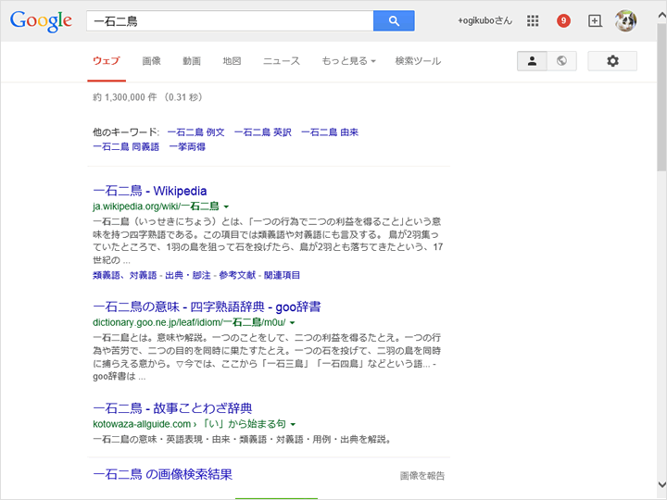Toggle personal results person icon
Screen dimensions: 667x500
point(532,61)
